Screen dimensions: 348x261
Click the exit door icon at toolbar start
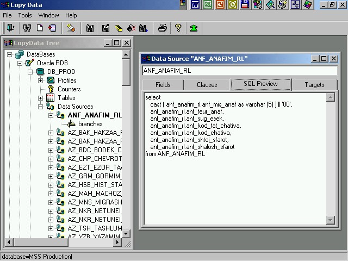[x=10, y=28]
